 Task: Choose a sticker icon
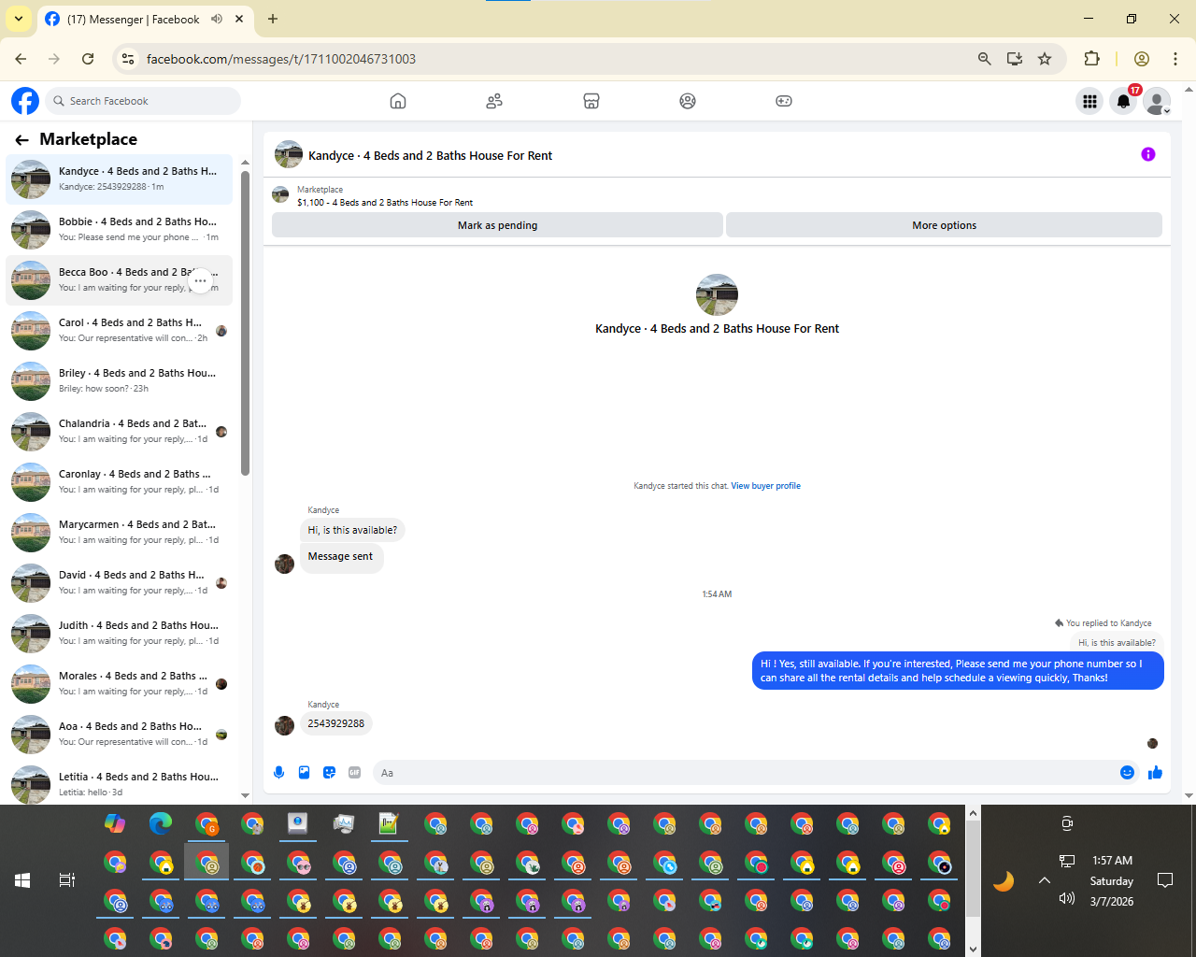click(329, 772)
